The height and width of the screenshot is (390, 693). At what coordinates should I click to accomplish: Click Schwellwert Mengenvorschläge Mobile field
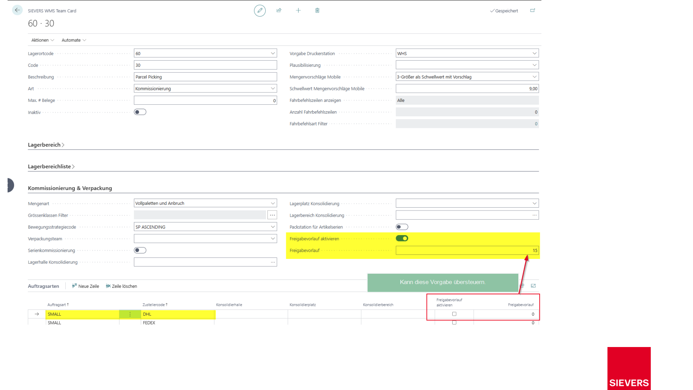pos(467,88)
